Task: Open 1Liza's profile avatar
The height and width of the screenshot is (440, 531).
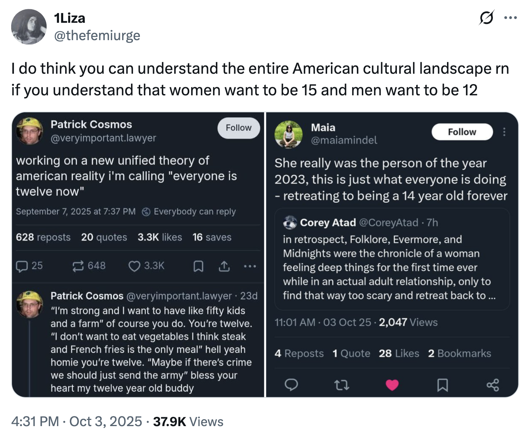Action: click(x=29, y=27)
